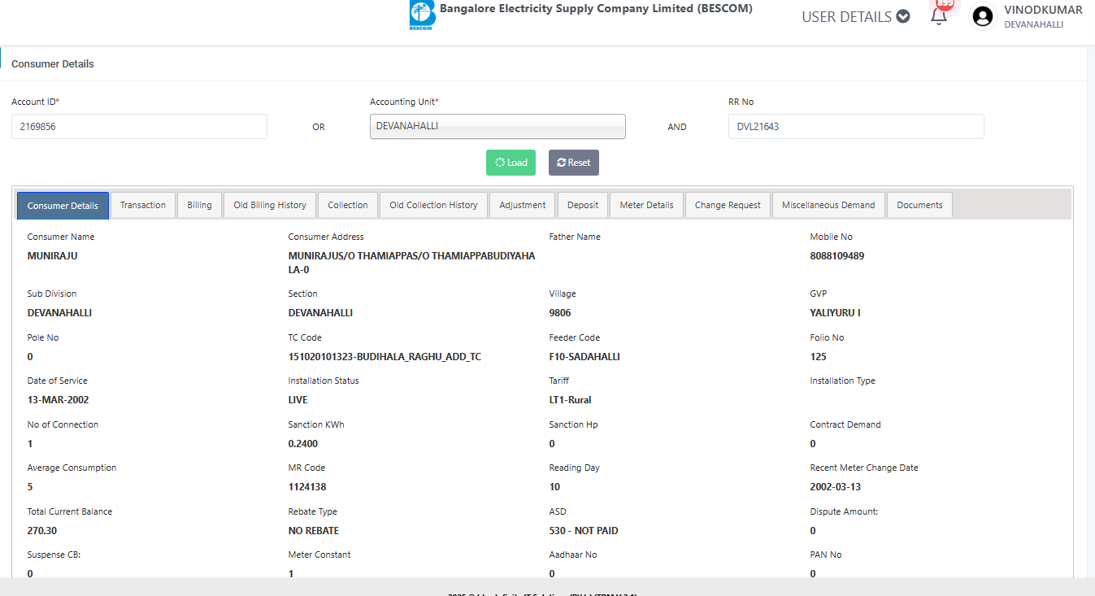Click the user profile avatar icon
The height and width of the screenshot is (596, 1095).
coord(982,16)
